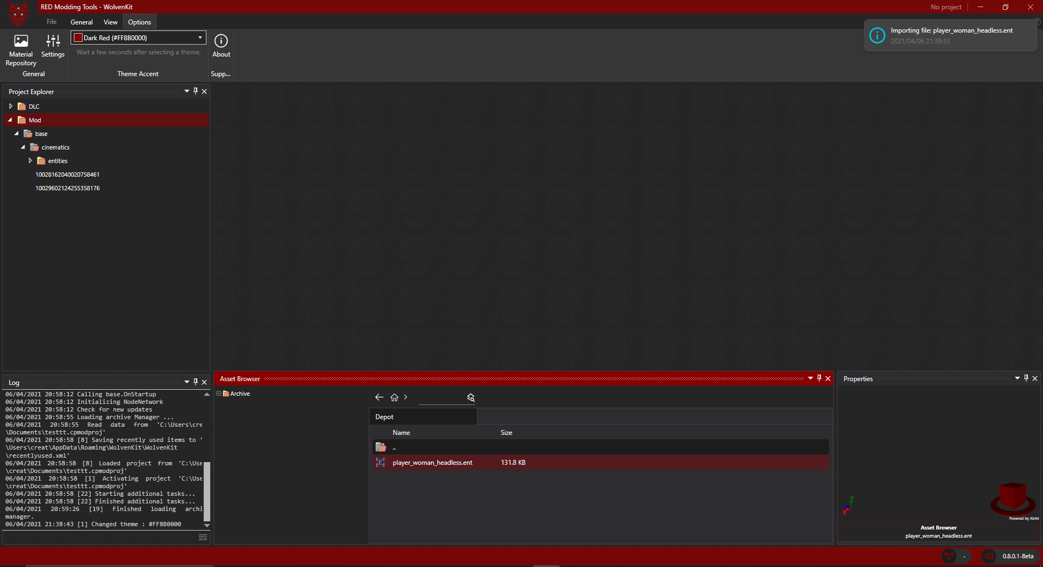
Task: Click the parent folder icon in Depot list
Action: click(381, 447)
